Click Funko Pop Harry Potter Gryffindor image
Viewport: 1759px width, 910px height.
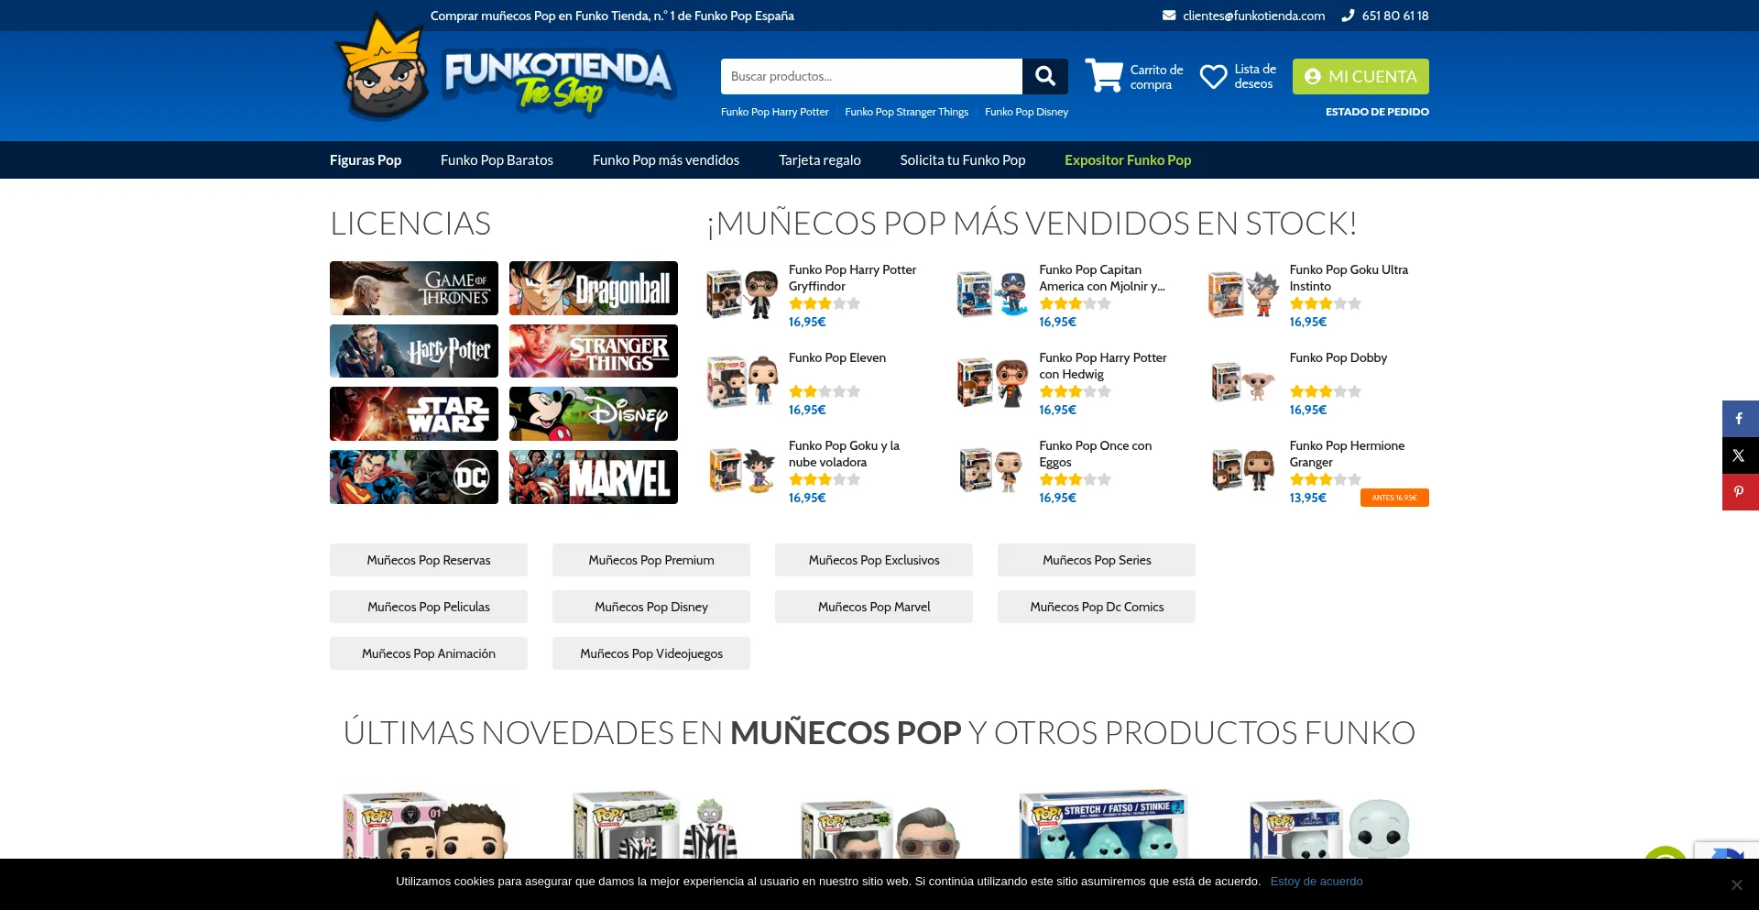point(742,294)
